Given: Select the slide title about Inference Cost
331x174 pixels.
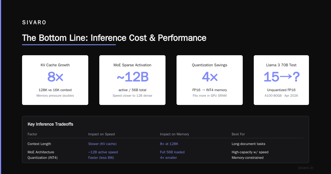Looking at the screenshot, I should (x=114, y=38).
